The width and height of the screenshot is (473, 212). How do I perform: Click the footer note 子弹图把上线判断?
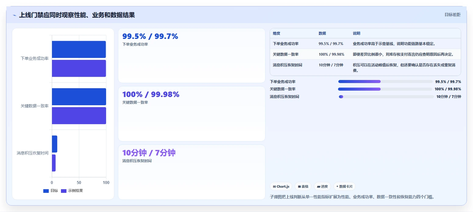point(352,197)
